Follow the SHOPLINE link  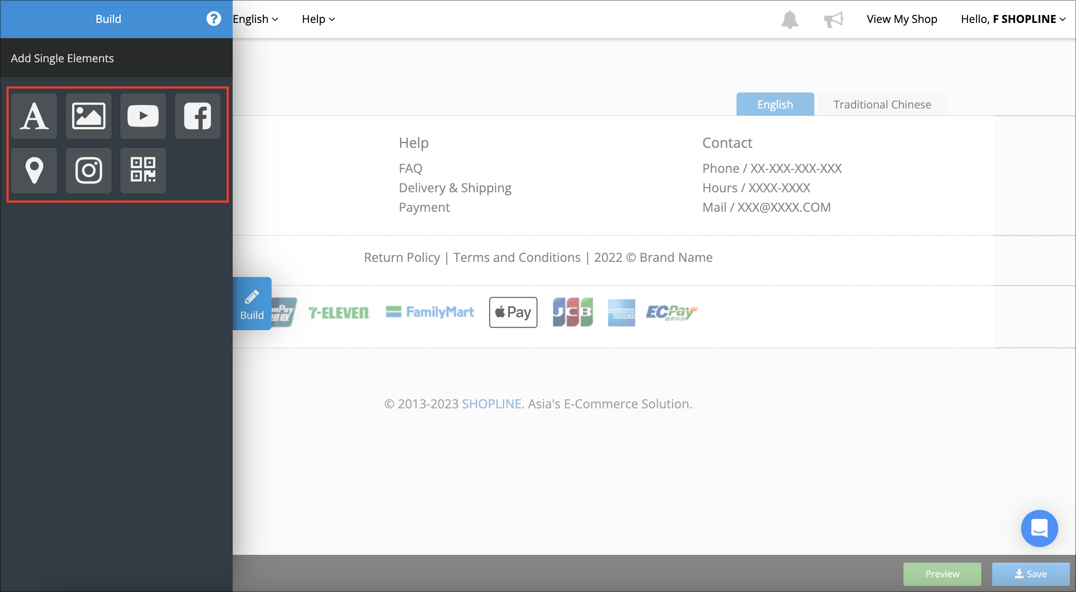coord(492,404)
